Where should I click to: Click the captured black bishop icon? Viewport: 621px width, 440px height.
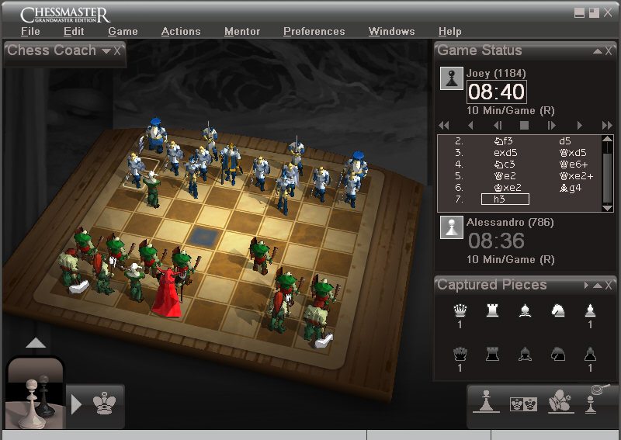pos(526,354)
